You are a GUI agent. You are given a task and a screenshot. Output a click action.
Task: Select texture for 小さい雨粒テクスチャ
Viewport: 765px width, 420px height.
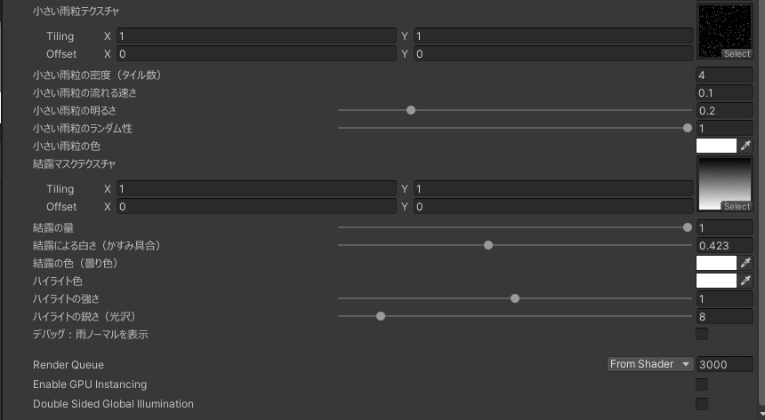pos(737,54)
